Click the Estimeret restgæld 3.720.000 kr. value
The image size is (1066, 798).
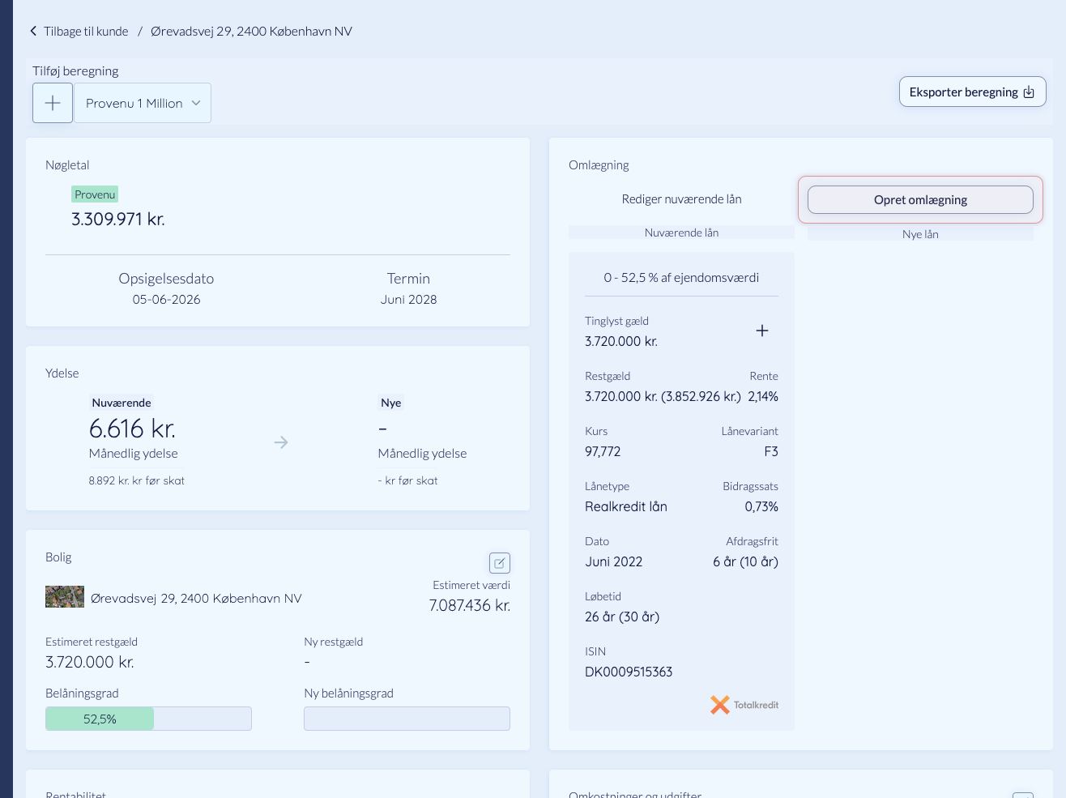coord(90,662)
